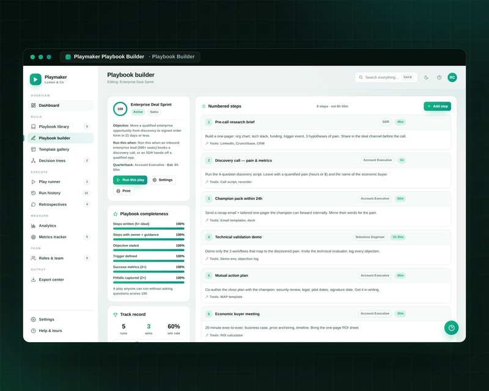Click the 60% win rate value
Screen dimensions: 489x391
tap(174, 326)
